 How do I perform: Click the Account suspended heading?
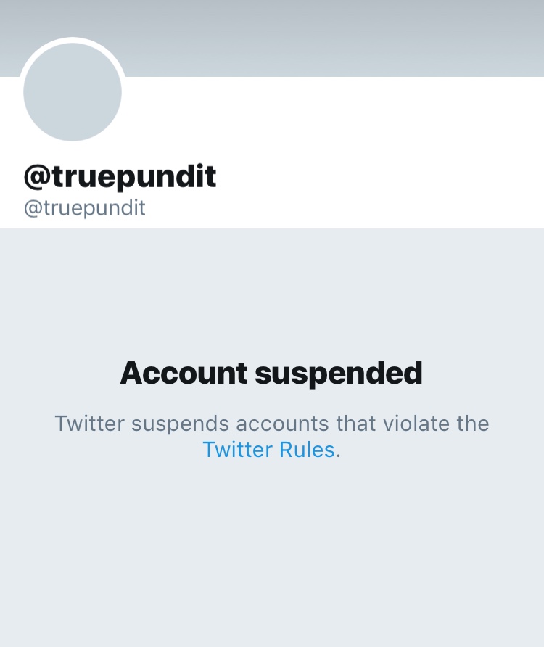click(271, 373)
